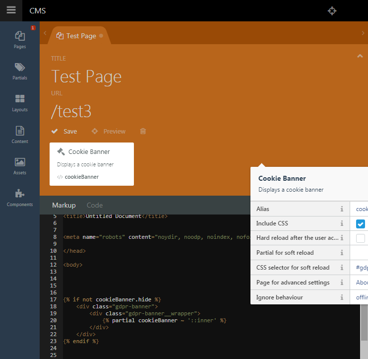The width and height of the screenshot is (368, 359).
Task: Save the page
Action: (64, 132)
